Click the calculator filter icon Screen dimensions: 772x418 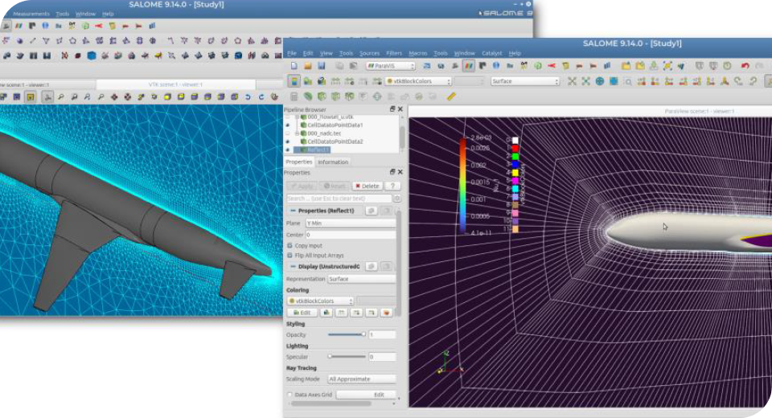(295, 96)
